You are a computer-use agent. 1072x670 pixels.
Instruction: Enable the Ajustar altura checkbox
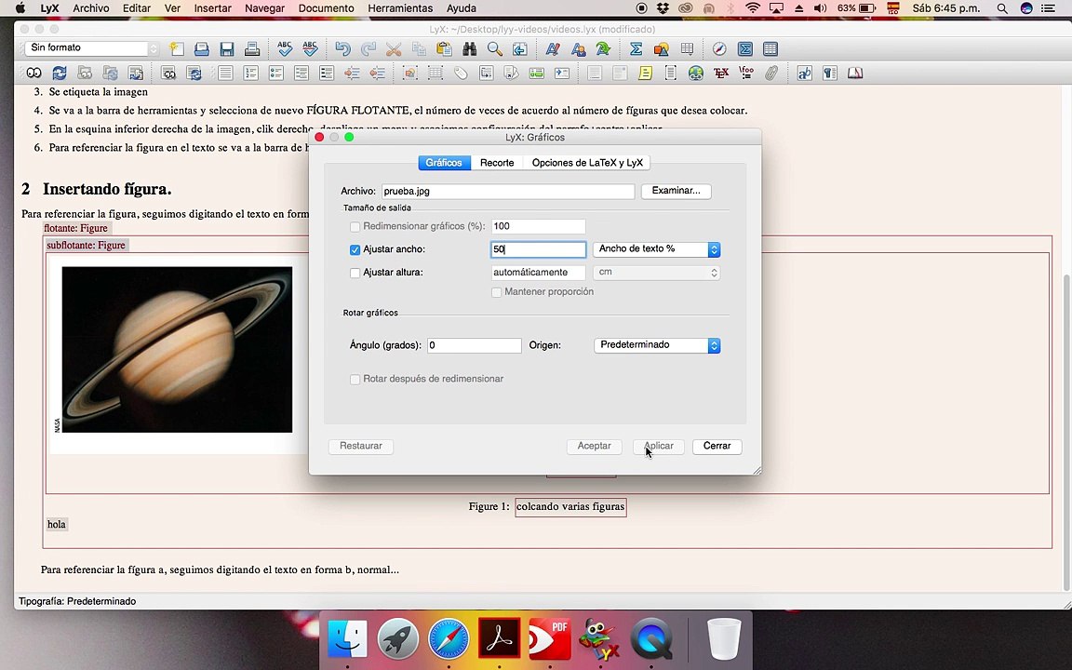pos(355,273)
